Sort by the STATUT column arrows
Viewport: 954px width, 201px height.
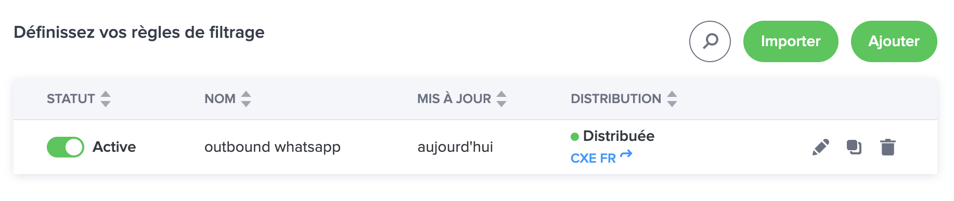tap(106, 99)
